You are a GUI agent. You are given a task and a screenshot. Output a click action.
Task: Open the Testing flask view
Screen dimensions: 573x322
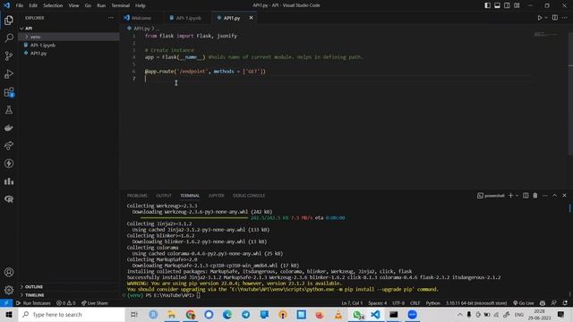(9, 110)
